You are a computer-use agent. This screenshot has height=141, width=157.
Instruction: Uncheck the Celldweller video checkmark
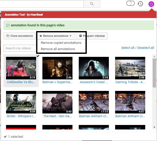[x=38, y=56]
